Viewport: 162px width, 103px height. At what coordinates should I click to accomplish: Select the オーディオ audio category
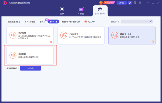point(53,22)
